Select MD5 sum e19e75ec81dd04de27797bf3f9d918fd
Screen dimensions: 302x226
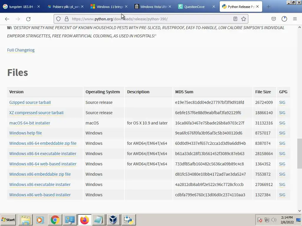click(210, 102)
